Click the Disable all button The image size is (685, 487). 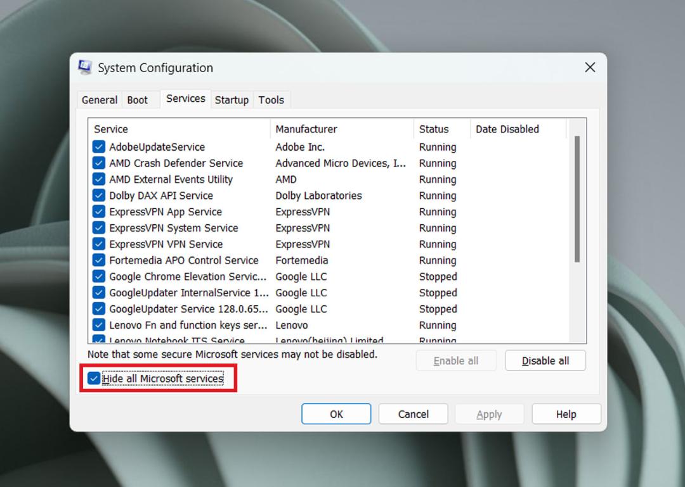pyautogui.click(x=545, y=360)
